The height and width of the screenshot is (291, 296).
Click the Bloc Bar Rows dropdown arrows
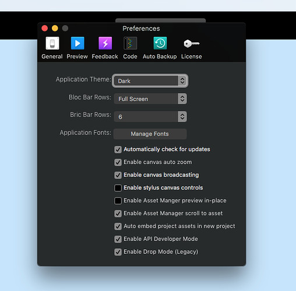(182, 99)
